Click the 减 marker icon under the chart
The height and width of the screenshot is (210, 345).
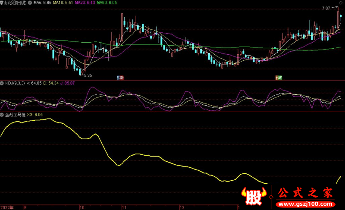click(x=279, y=78)
